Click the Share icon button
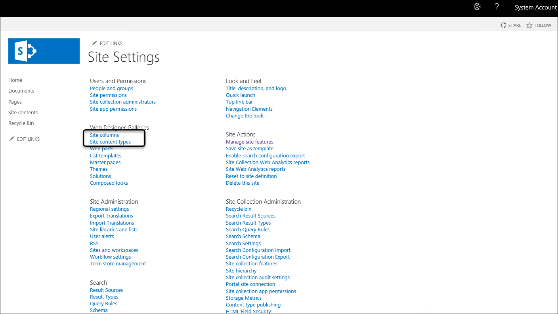The height and width of the screenshot is (314, 558). pos(503,25)
